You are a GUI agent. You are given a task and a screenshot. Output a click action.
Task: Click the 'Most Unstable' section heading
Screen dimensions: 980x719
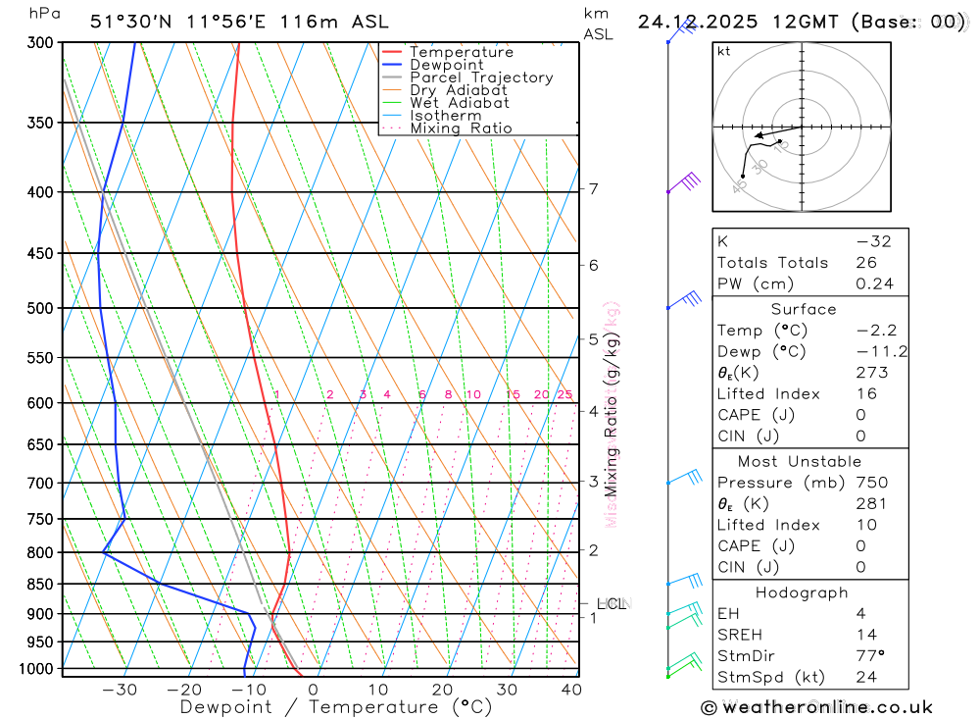tap(800, 462)
